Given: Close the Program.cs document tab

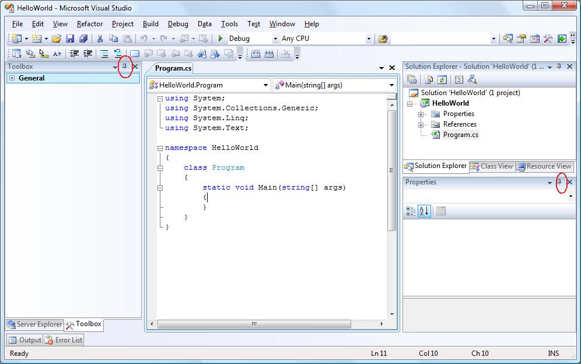Looking at the screenshot, I should click(392, 68).
